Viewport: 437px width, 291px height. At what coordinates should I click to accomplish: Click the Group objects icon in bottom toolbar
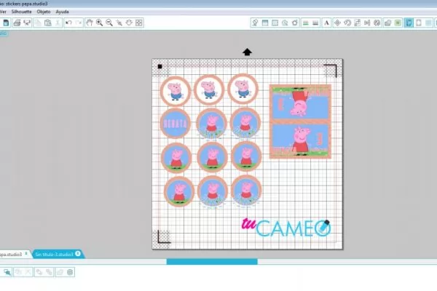(18, 272)
